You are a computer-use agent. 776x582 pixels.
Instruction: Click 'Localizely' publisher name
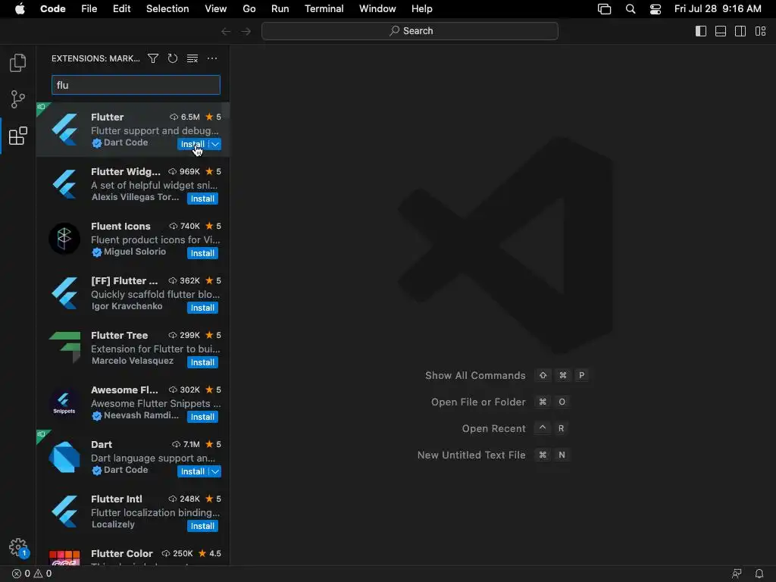point(113,524)
